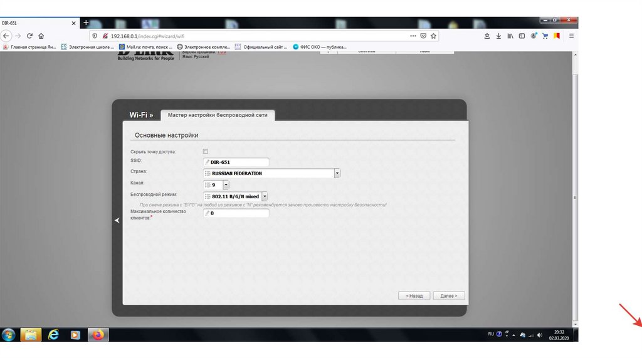
Task: Click the scrollbar up arrow
Action: [576, 55]
